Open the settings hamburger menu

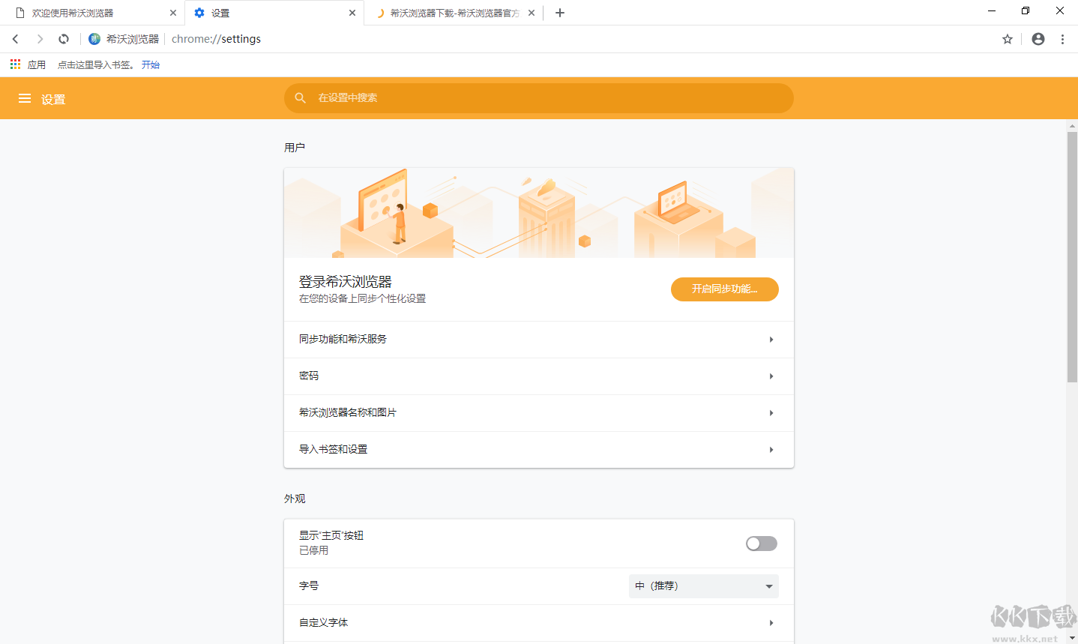click(x=25, y=98)
